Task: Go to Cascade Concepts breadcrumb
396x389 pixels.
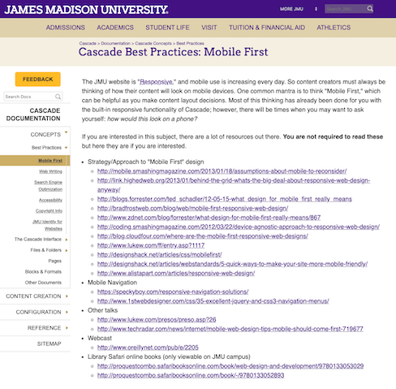Action: pos(153,43)
